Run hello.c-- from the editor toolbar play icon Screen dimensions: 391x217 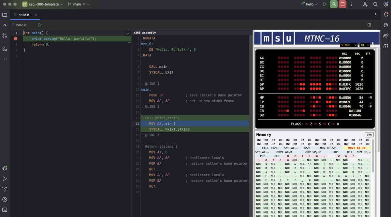pyautogui.click(x=40, y=25)
